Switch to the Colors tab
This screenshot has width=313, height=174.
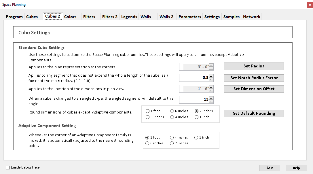[x=70, y=17]
